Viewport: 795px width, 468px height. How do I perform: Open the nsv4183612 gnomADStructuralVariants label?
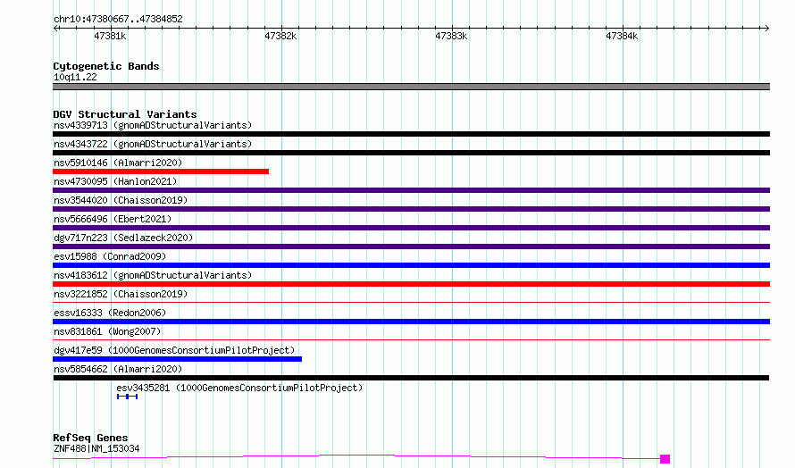153,275
